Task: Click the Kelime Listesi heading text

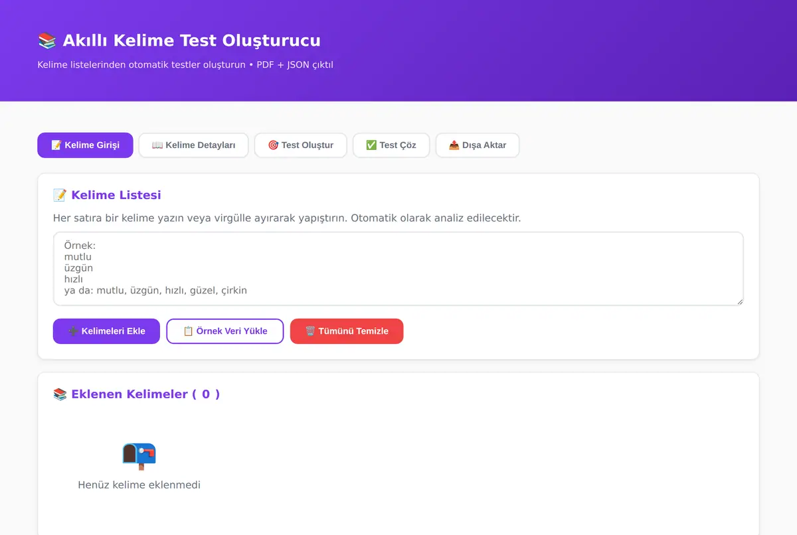Action: (116, 195)
